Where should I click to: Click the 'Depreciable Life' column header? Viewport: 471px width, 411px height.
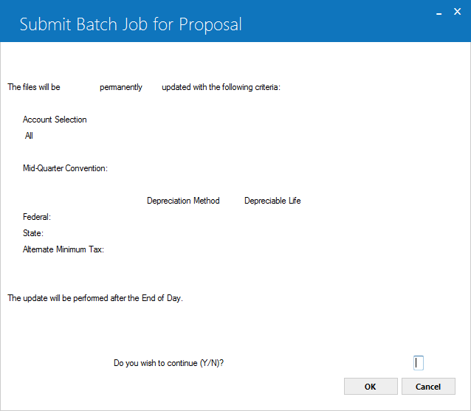click(272, 201)
